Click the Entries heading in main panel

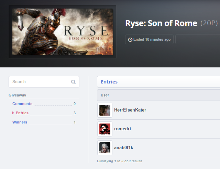coord(109,82)
